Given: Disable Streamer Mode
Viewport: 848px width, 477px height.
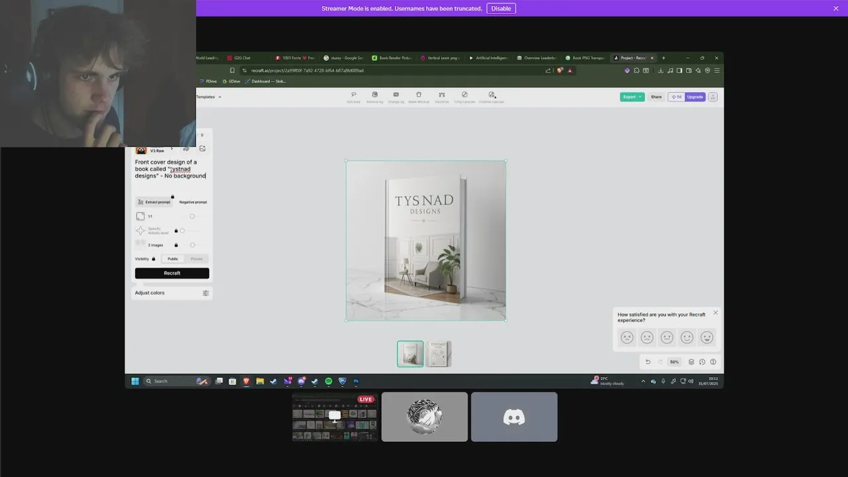Looking at the screenshot, I should 501,9.
